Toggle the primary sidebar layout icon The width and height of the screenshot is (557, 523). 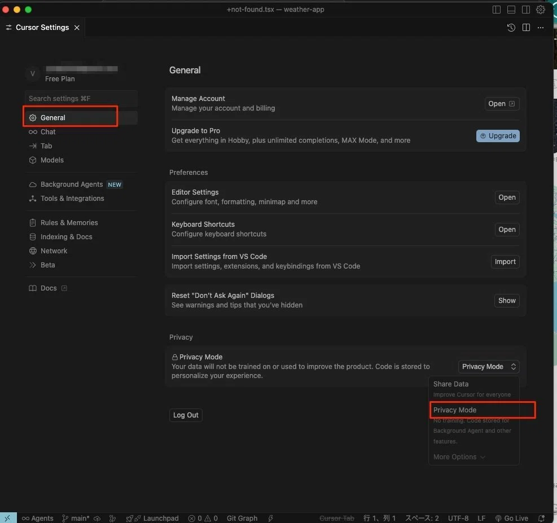tap(496, 10)
